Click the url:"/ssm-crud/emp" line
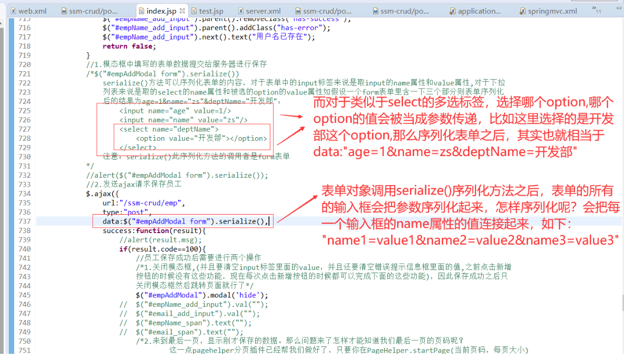Screen dimensions: 624x357 (144, 203)
